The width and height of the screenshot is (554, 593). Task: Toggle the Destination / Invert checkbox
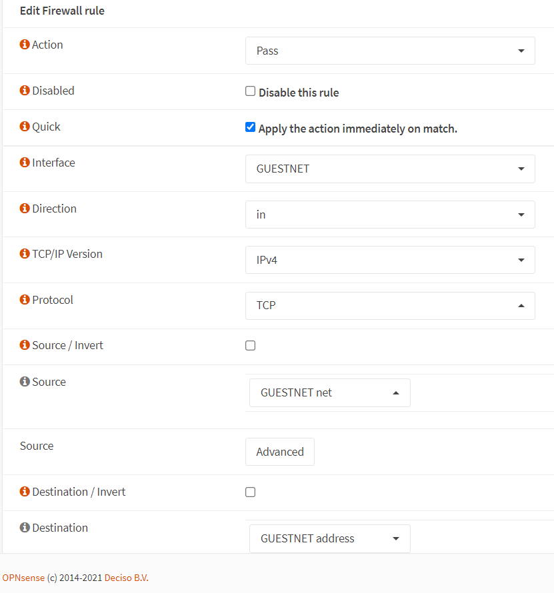[x=251, y=492]
